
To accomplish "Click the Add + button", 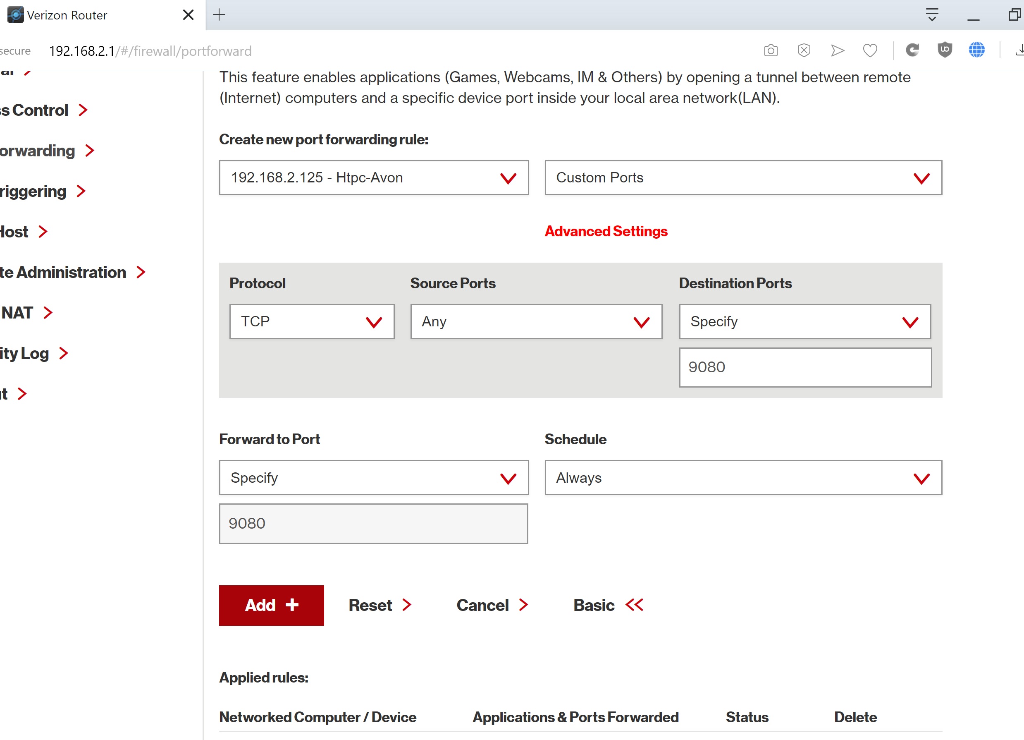I will 271,606.
